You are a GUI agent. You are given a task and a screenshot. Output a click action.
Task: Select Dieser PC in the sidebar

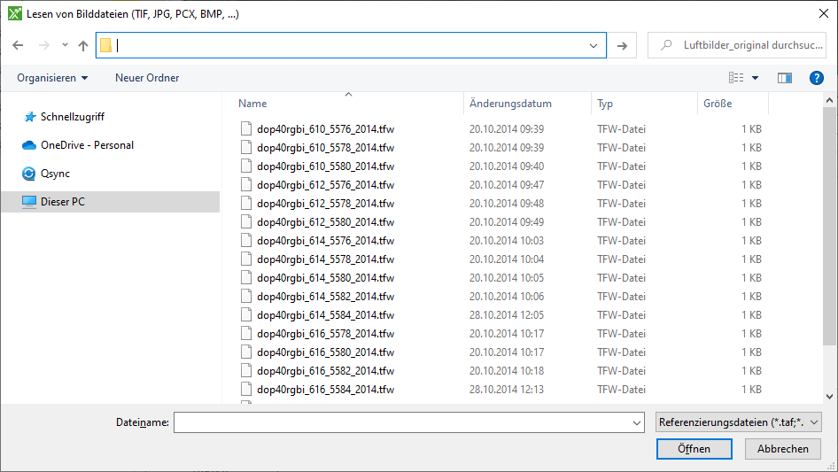(x=62, y=202)
